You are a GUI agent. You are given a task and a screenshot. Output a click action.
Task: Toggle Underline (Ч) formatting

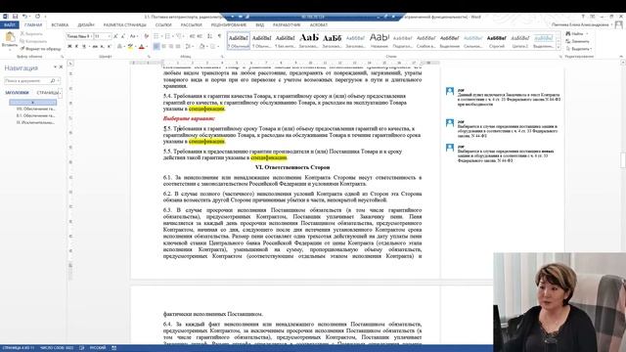click(x=84, y=47)
